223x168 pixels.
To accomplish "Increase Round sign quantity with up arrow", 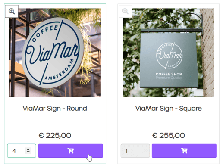I will pos(28,149).
